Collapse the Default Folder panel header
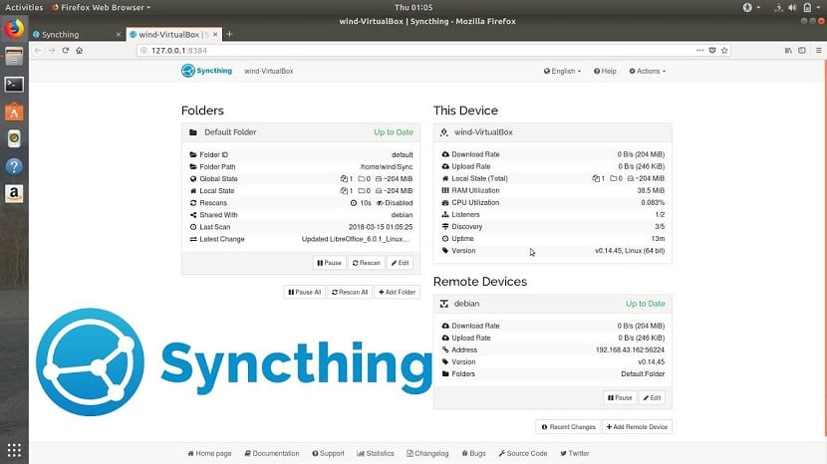 coord(301,132)
